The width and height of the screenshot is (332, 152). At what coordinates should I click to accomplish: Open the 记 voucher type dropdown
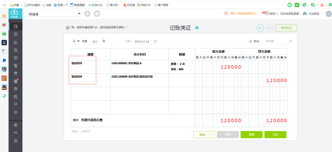75,41
